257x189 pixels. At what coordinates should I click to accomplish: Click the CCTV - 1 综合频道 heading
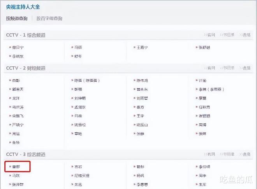(26, 35)
